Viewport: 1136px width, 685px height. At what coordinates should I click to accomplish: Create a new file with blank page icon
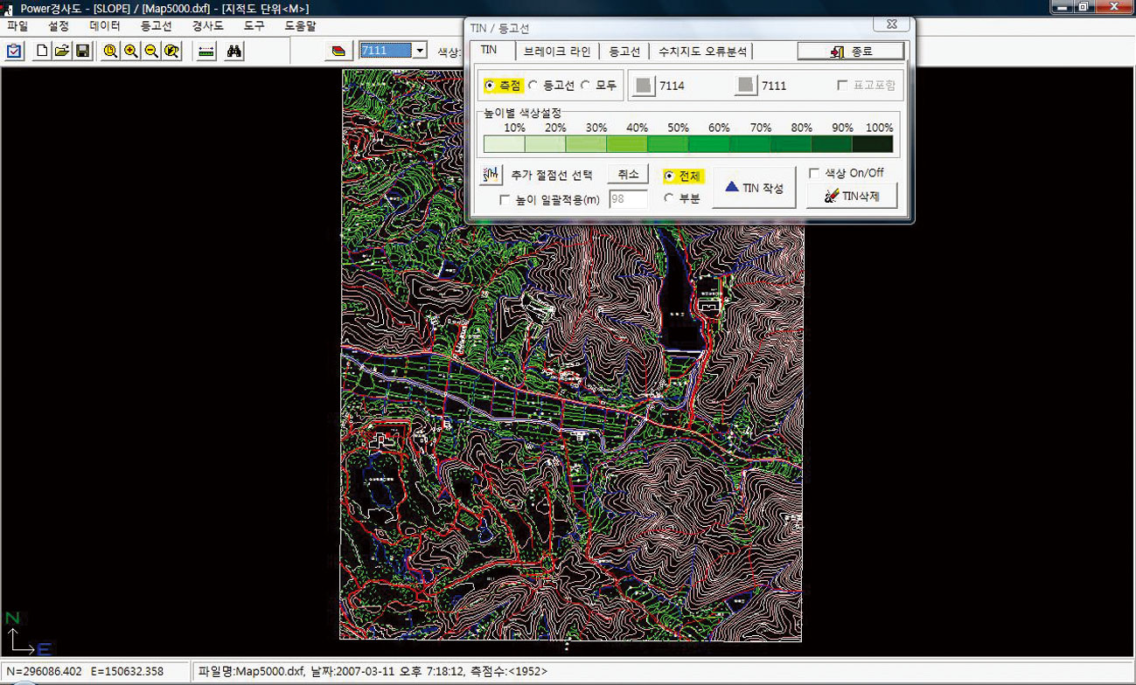tap(42, 51)
